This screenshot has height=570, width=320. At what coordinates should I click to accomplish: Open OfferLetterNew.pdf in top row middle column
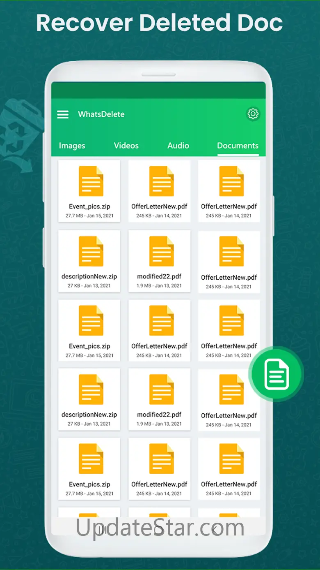pyautogui.click(x=159, y=191)
